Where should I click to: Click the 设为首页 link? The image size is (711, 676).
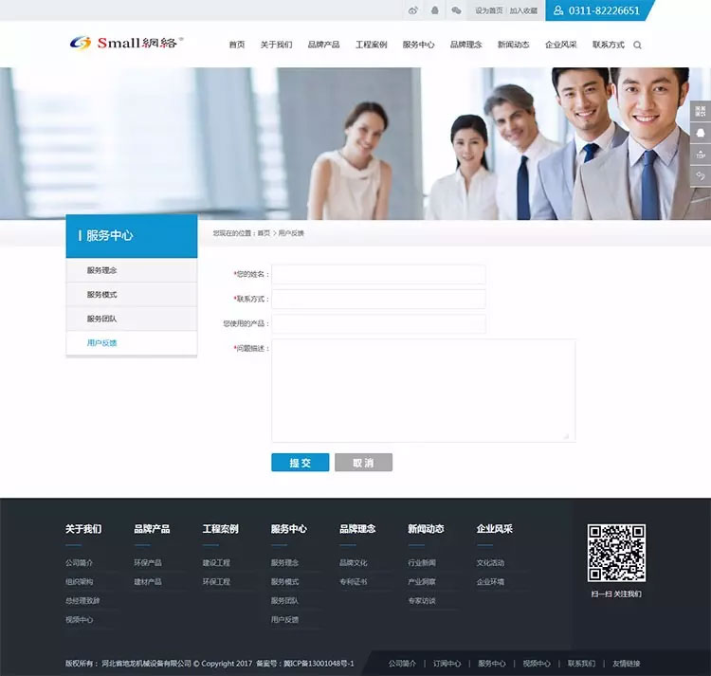point(489,10)
